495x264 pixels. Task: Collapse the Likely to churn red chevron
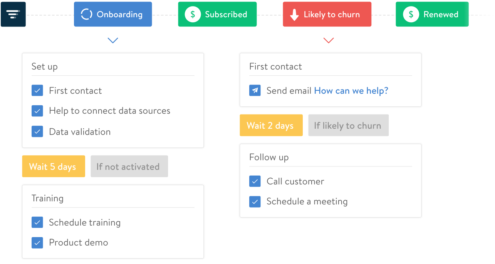tap(329, 40)
